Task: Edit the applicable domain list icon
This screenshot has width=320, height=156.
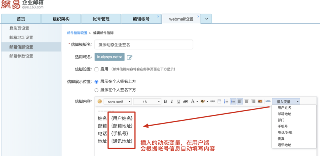Action: (x=129, y=58)
